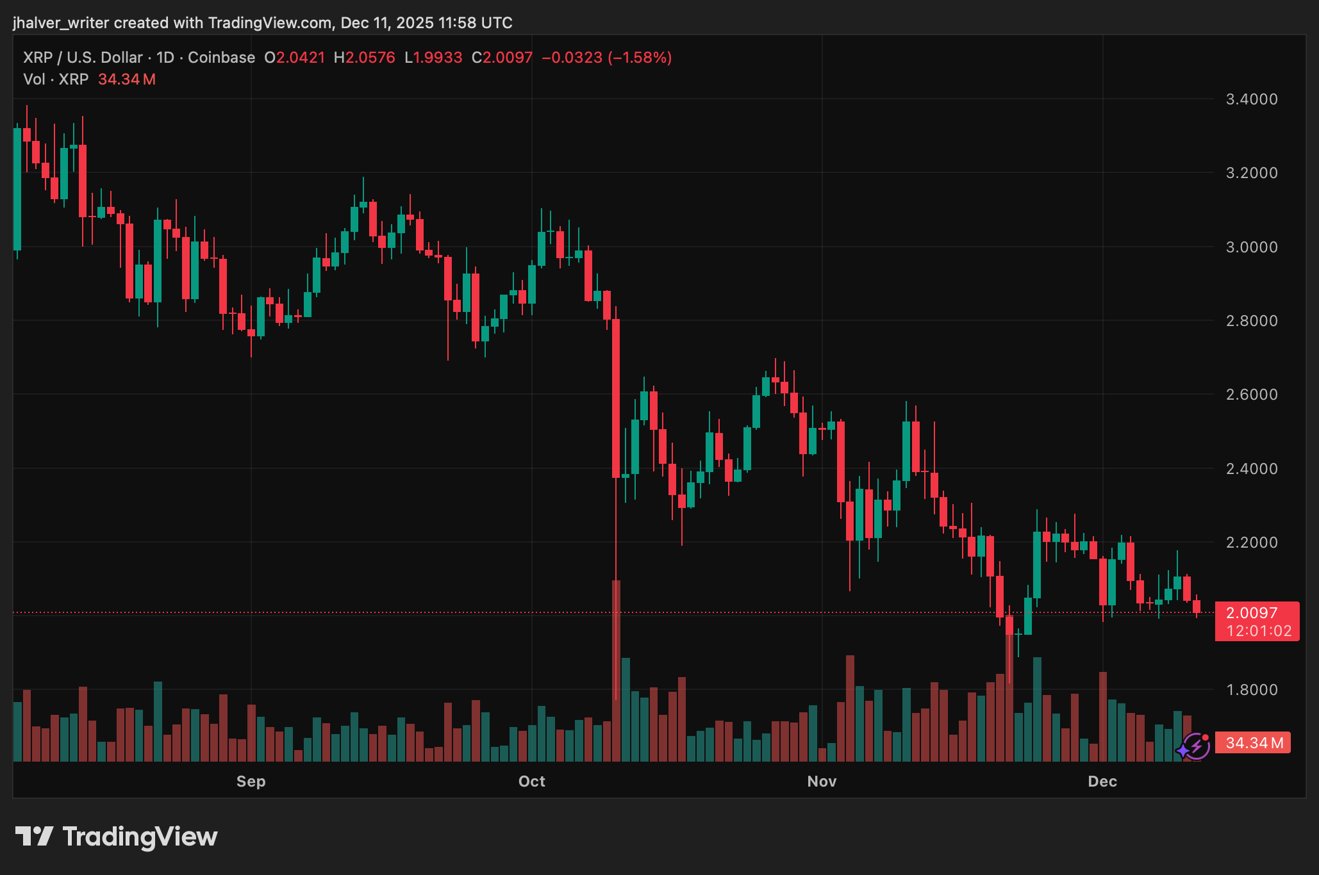Click the 2.6000 price scale label

point(1251,395)
